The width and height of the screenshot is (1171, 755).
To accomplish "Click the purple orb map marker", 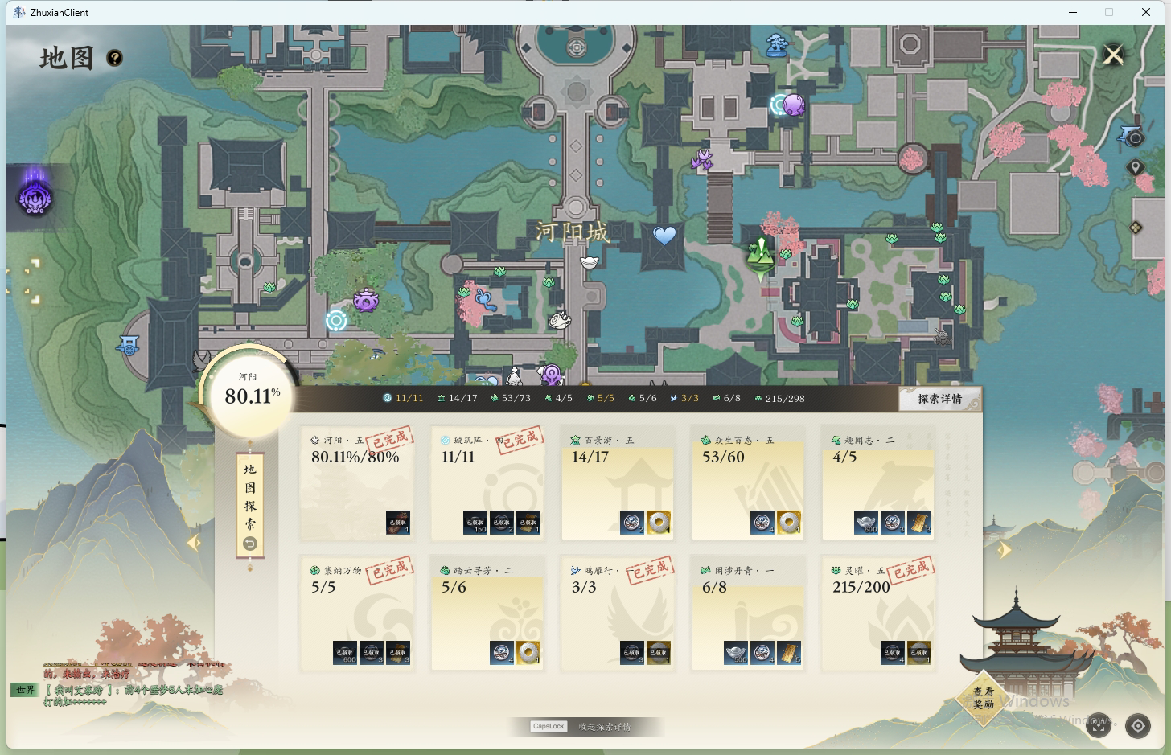I will [x=794, y=105].
